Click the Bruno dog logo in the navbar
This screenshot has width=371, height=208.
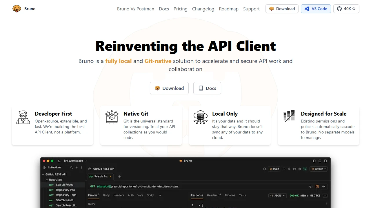pos(17,9)
